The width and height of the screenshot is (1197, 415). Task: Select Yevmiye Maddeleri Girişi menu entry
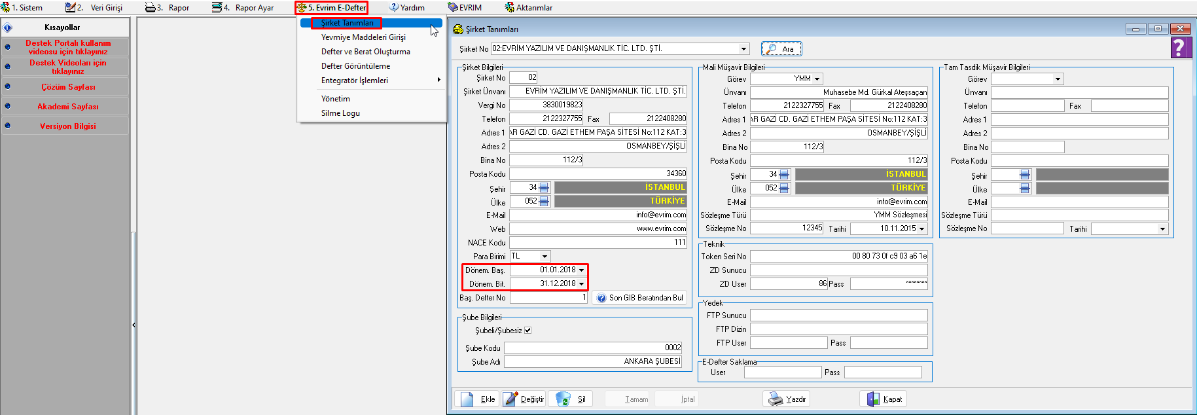point(372,37)
